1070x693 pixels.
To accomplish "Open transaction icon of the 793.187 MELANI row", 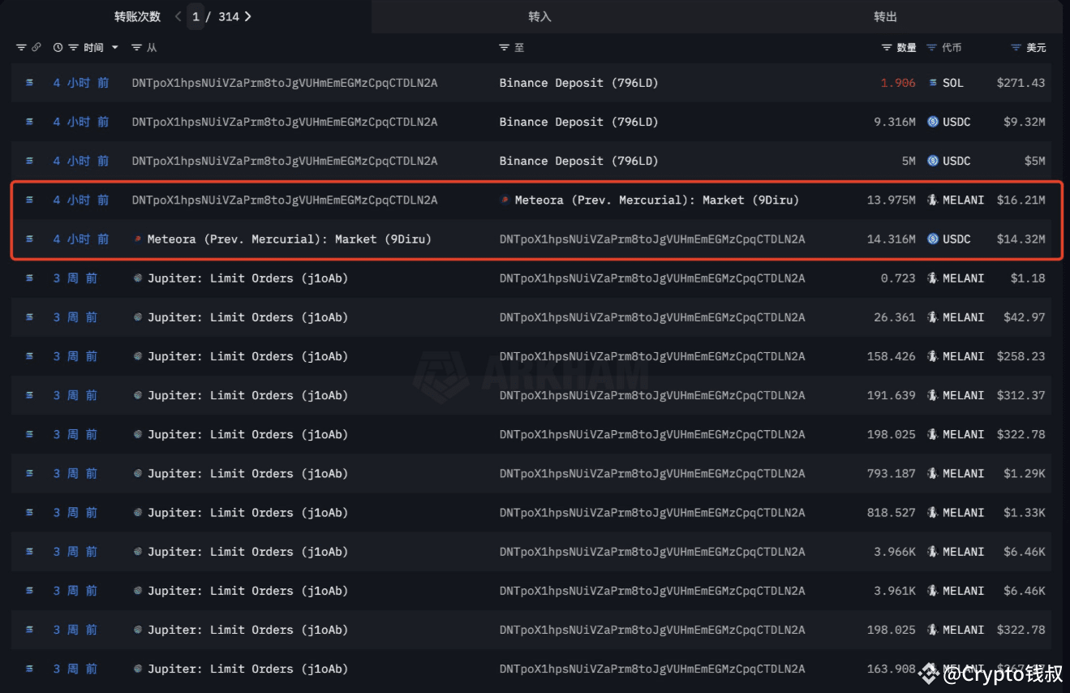I will [30, 473].
